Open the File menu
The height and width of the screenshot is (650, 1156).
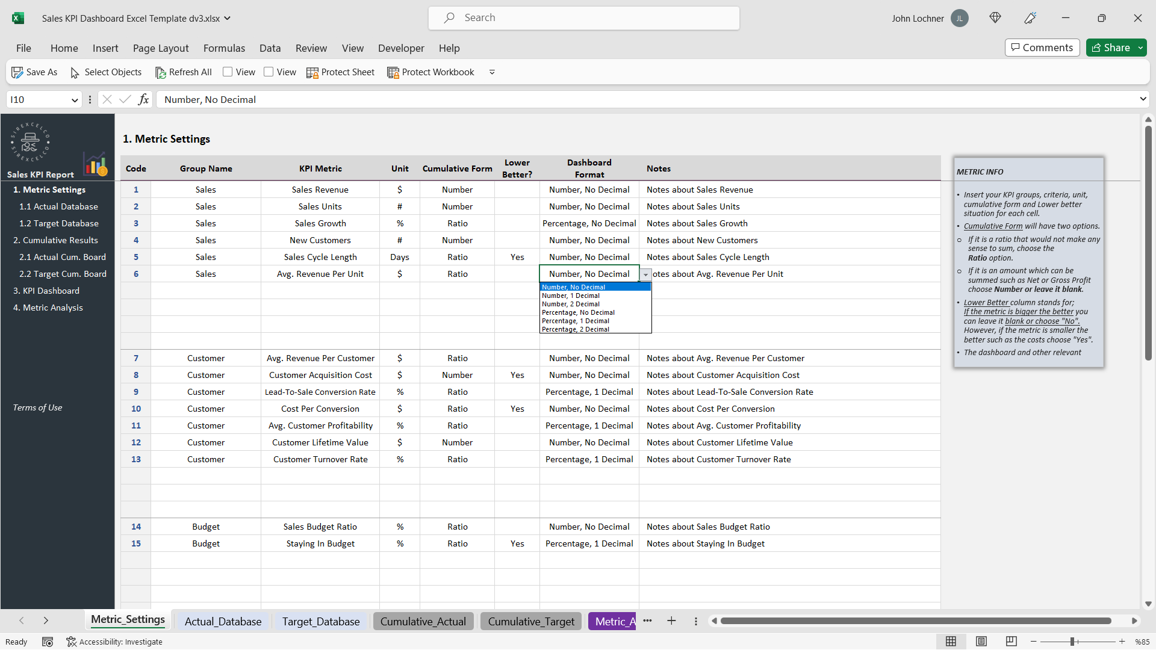coord(23,48)
